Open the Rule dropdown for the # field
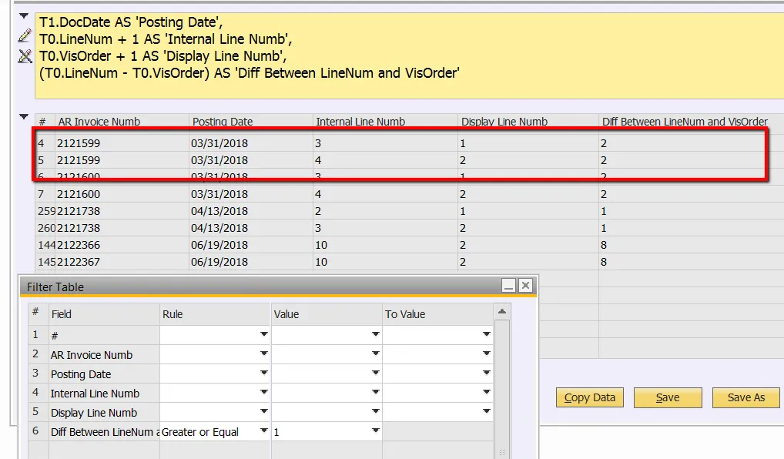784x459 pixels. pos(262,334)
